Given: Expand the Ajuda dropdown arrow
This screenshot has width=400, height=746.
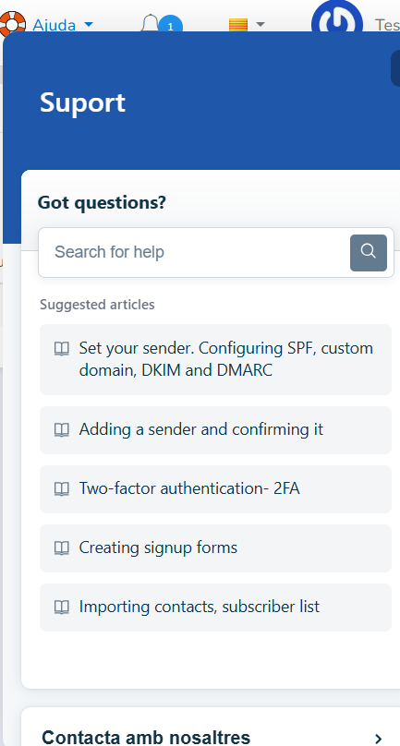Looking at the screenshot, I should (88, 24).
